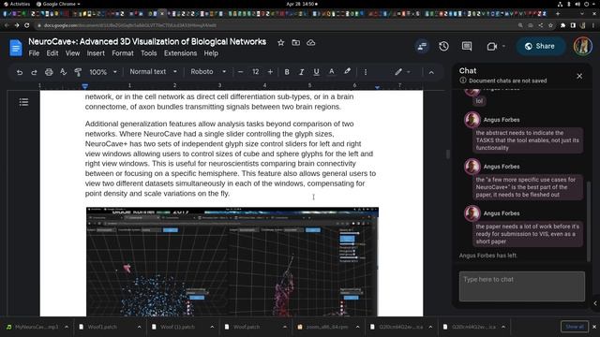Click the Share button
Screen dimensions: 600x337
pyautogui.click(x=540, y=46)
